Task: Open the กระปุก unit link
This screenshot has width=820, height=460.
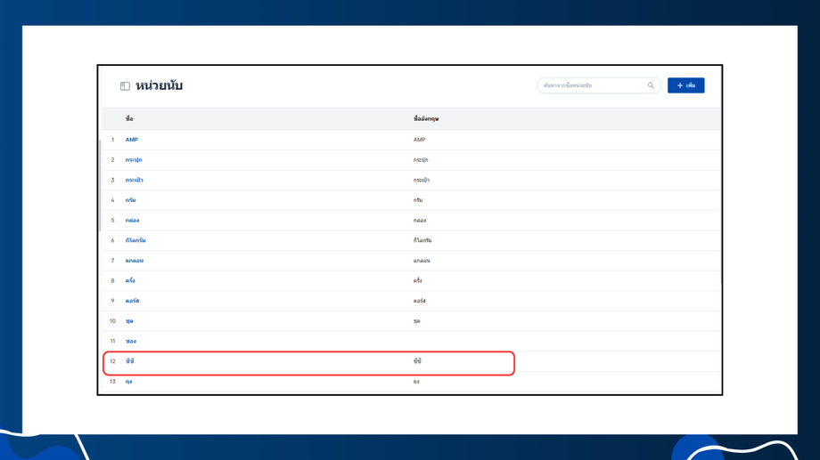Action: point(134,160)
